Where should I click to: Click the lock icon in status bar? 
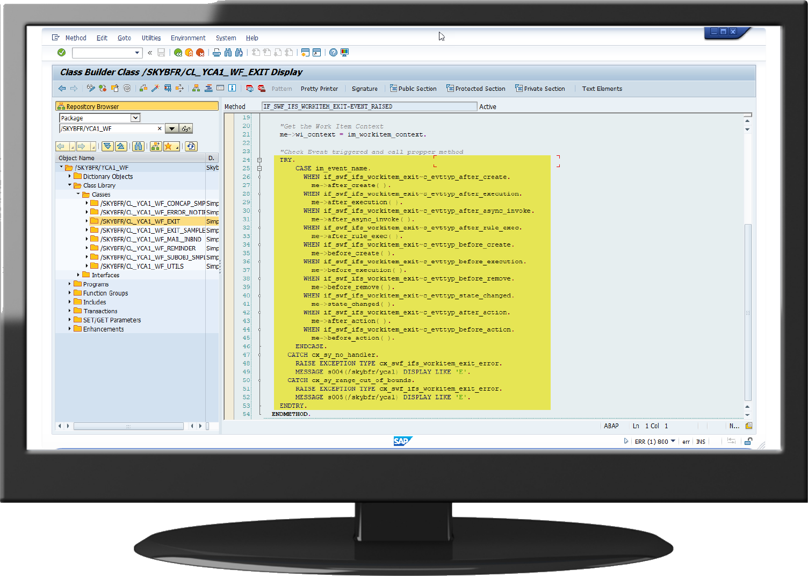[748, 441]
